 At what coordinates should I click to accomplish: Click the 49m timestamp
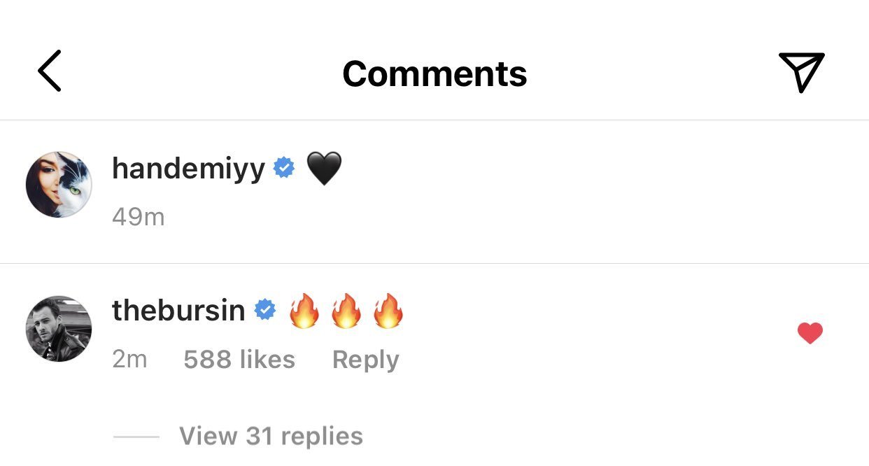tap(138, 217)
